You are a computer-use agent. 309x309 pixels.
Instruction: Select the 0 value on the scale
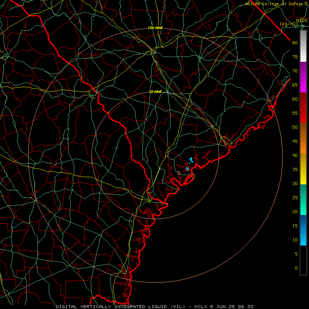[x=296, y=268]
